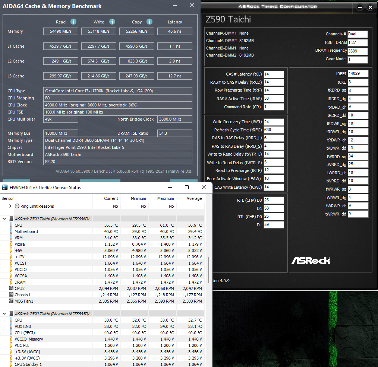Click the Write info icon in AIDA64
Image resolution: width=378 pixels, height=367 pixels.
pos(112,22)
